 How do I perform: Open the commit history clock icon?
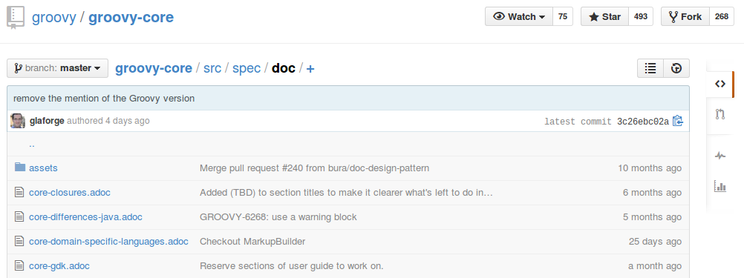coord(676,68)
